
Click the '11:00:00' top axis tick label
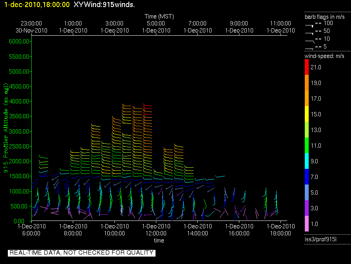(x=280, y=24)
